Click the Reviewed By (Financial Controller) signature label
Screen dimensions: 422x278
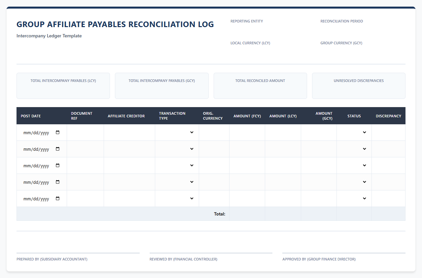(183, 259)
